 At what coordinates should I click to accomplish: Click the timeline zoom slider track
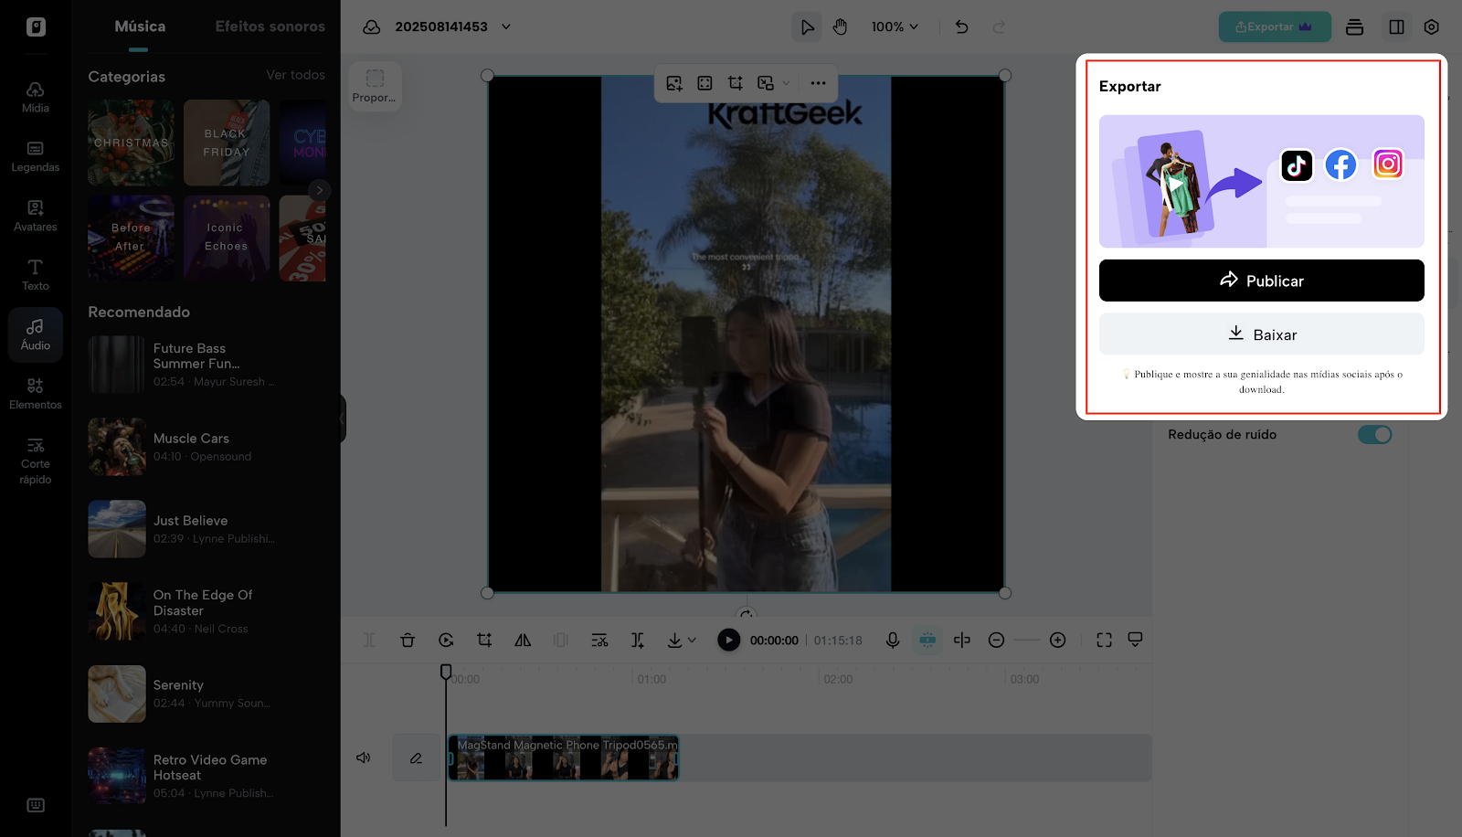1027,641
